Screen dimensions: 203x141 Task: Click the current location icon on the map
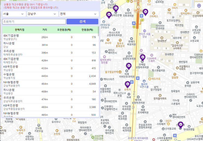pos(199,6)
